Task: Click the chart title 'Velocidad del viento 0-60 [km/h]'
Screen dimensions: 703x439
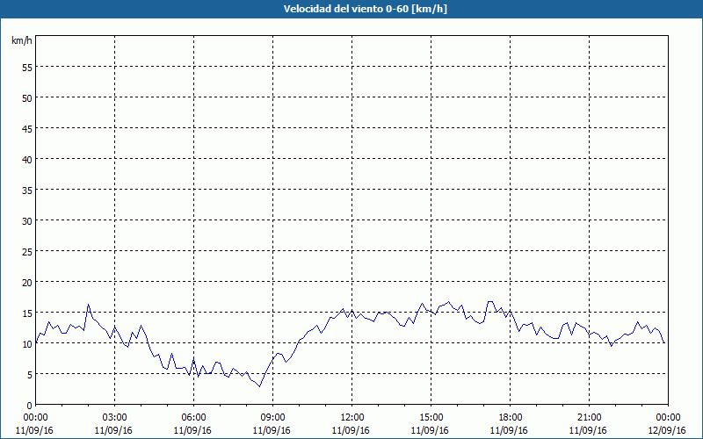Action: pos(366,9)
